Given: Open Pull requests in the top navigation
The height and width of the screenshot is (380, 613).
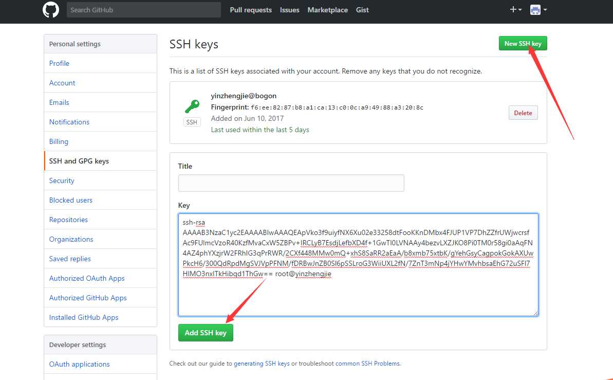Looking at the screenshot, I should [x=251, y=10].
